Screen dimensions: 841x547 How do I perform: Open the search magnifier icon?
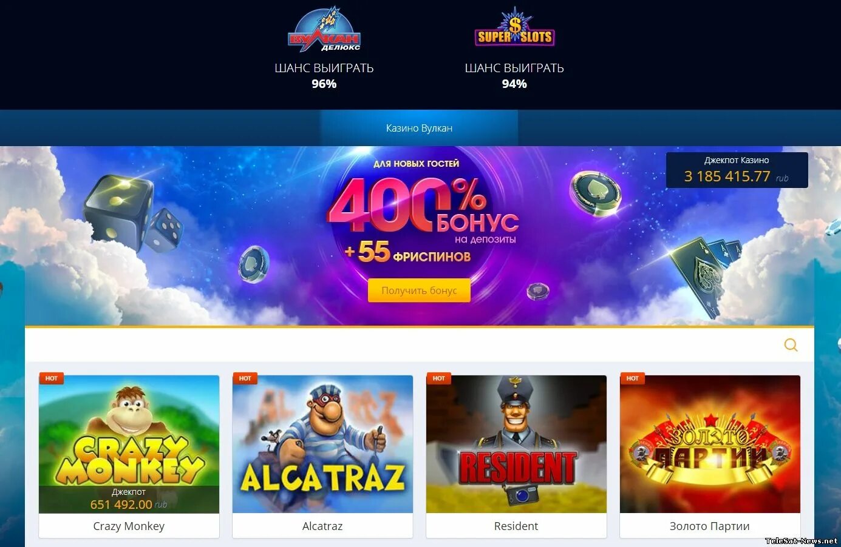point(791,345)
